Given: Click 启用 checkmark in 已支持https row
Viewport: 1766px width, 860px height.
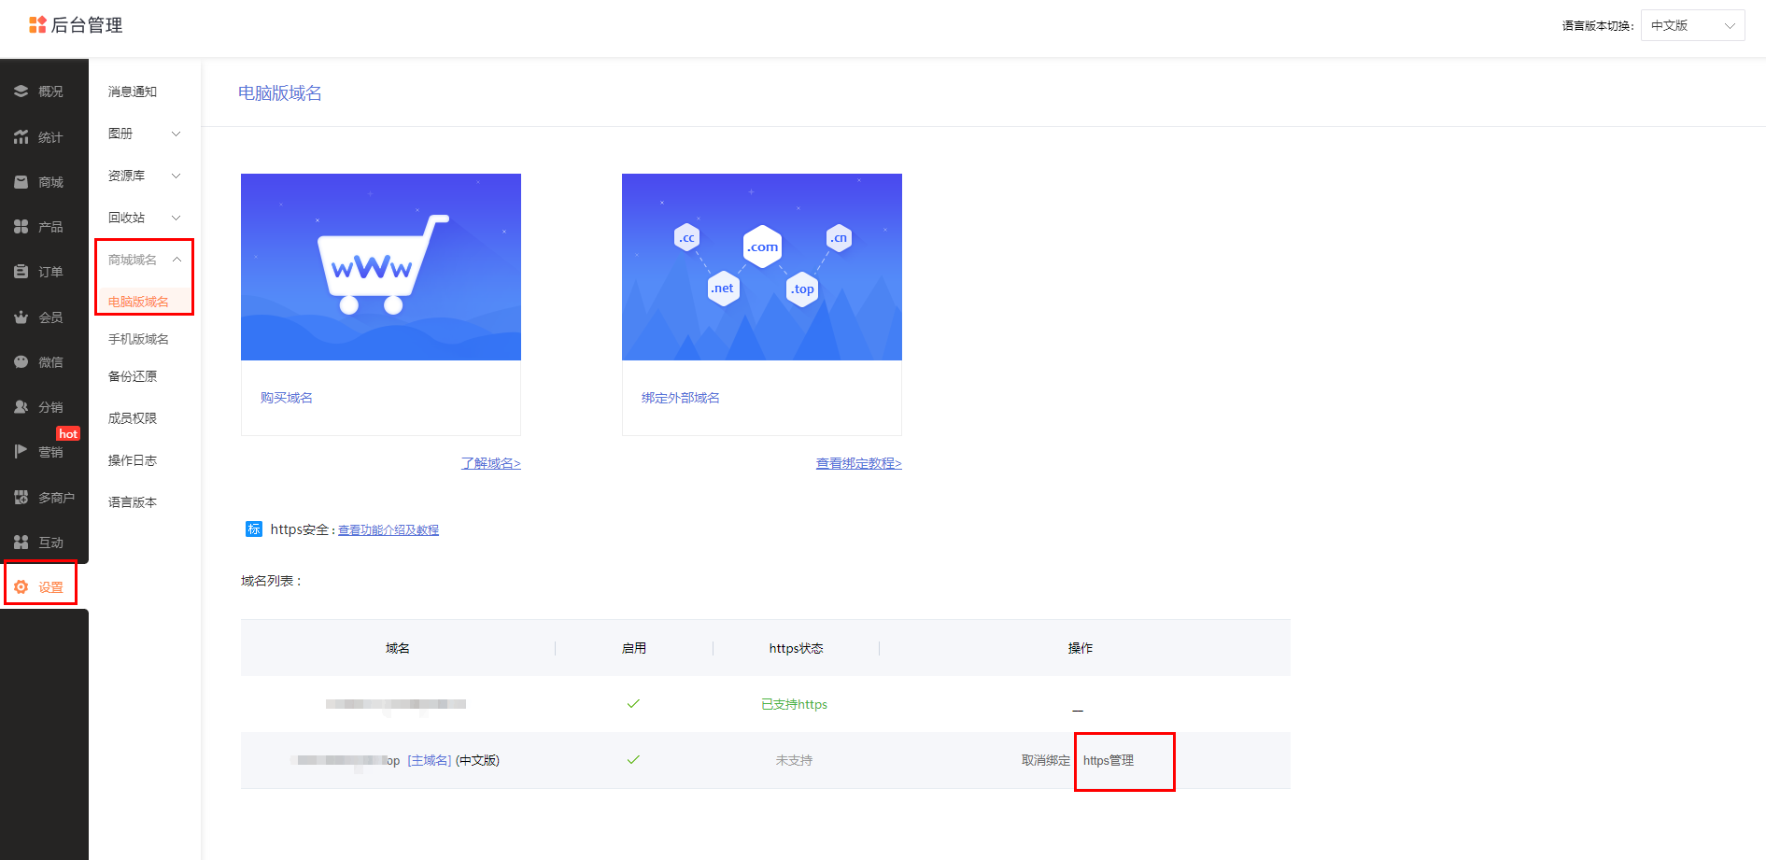Looking at the screenshot, I should pyautogui.click(x=633, y=704).
